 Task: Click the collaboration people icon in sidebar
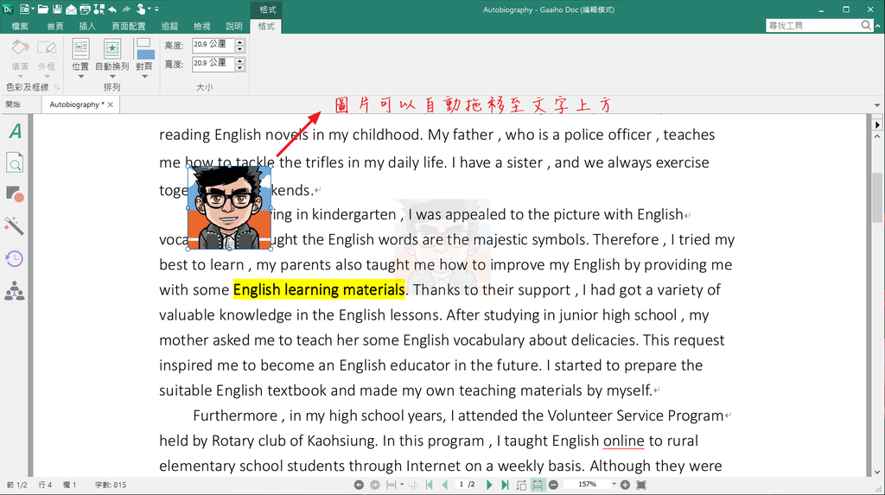pos(14,292)
